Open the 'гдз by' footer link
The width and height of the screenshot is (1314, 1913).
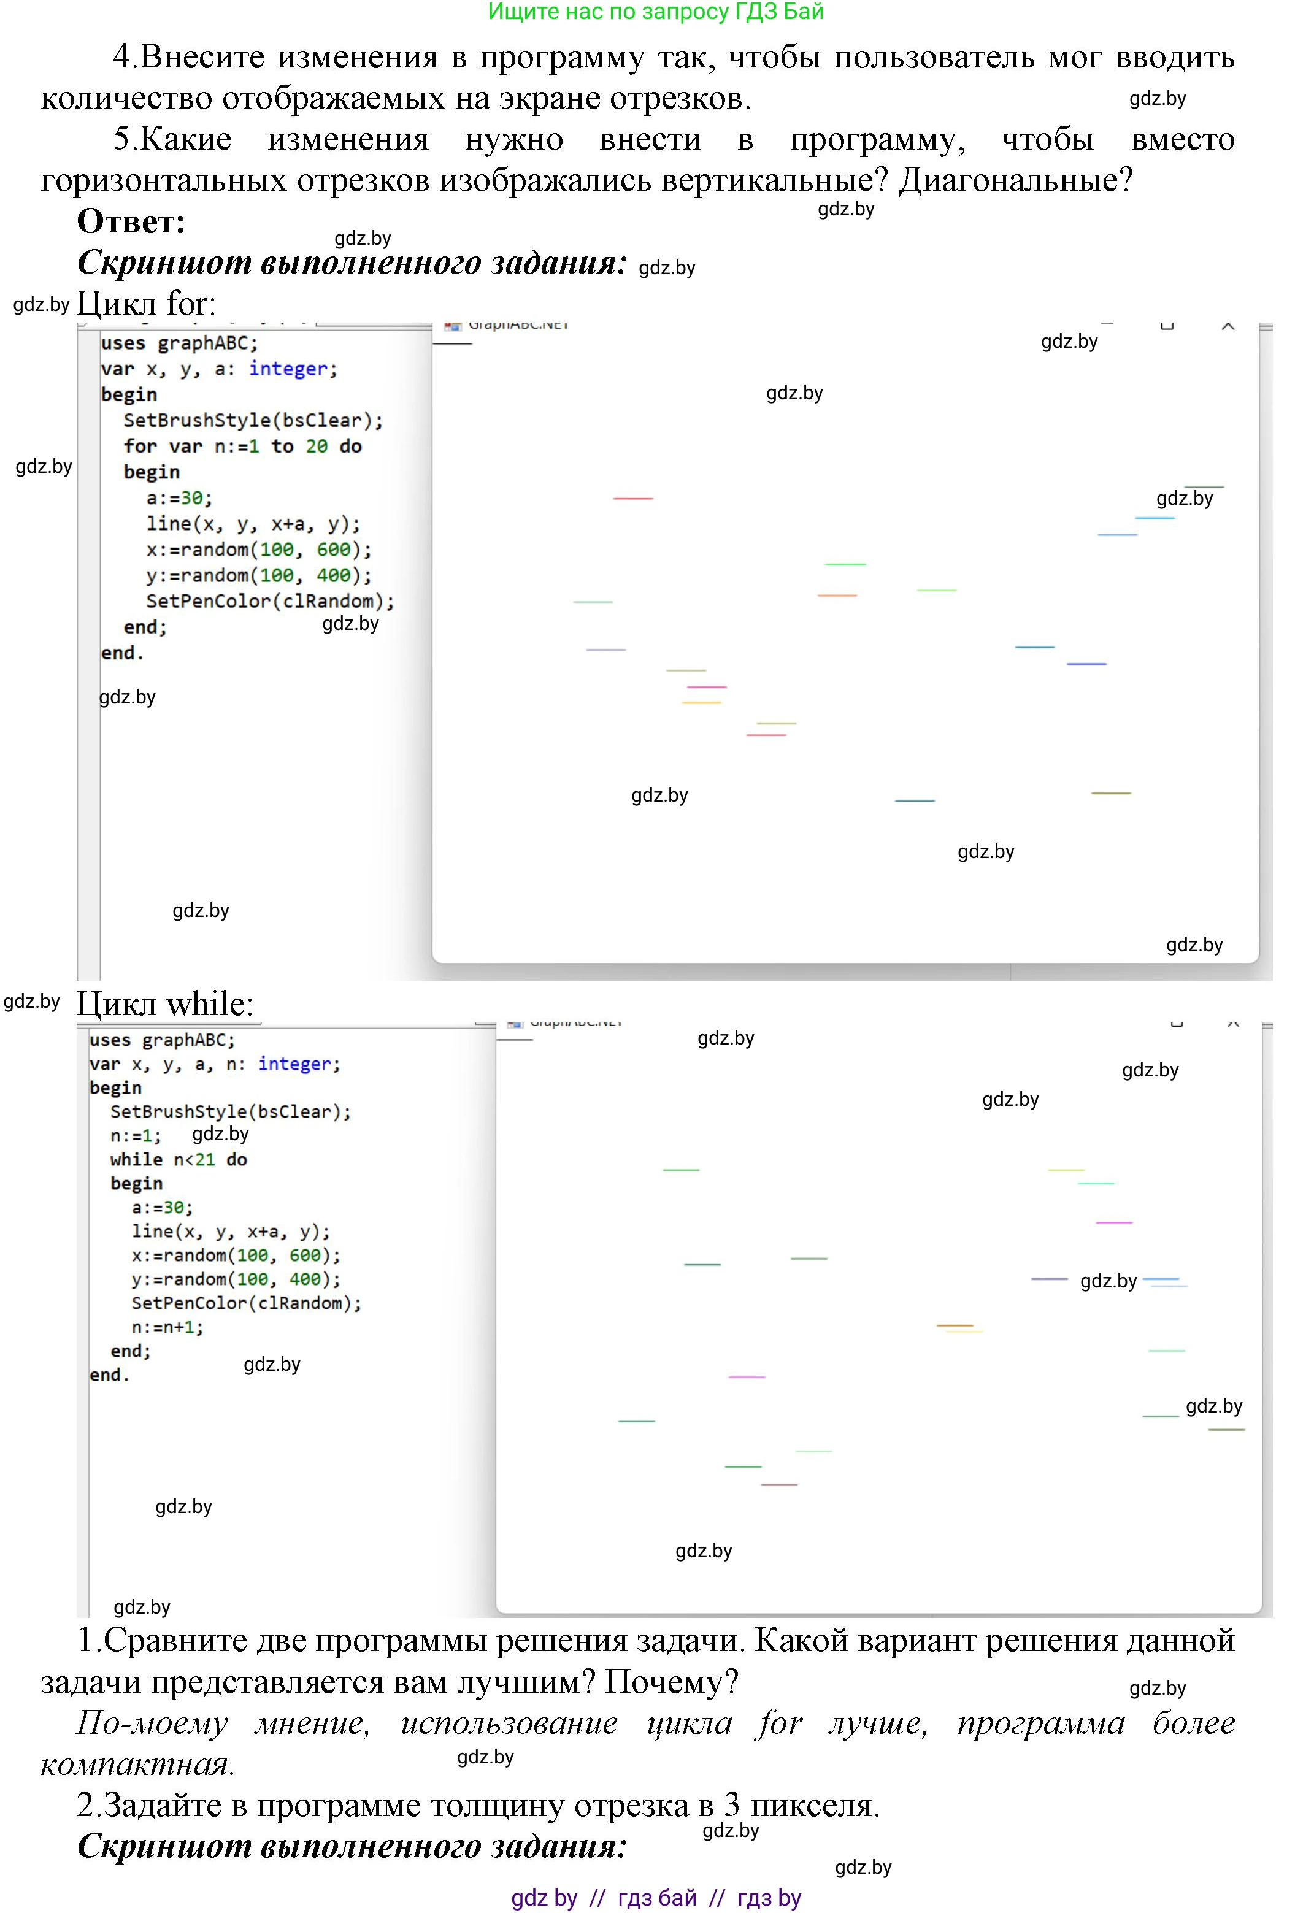point(769,1898)
